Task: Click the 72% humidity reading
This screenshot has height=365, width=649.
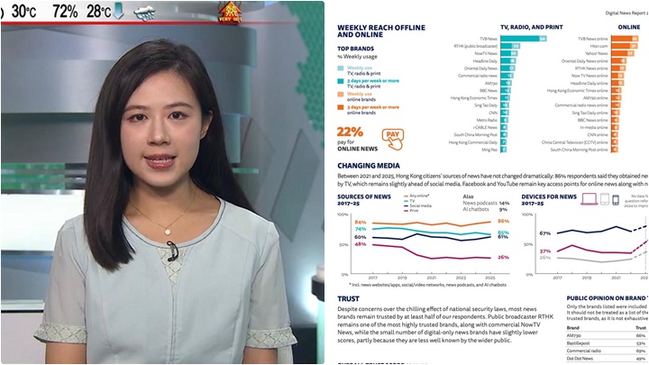Action: pos(65,11)
